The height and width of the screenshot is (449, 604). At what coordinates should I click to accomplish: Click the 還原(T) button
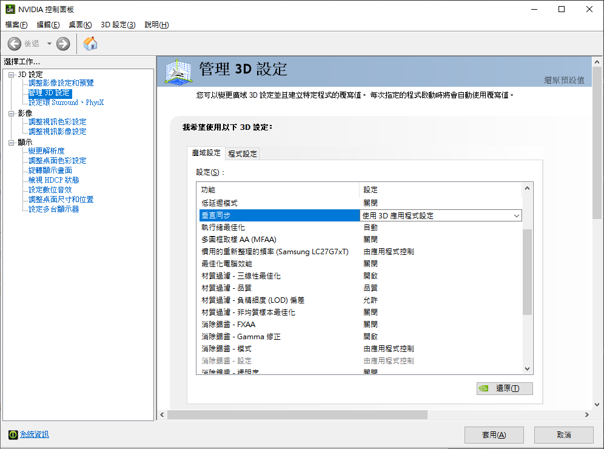505,388
